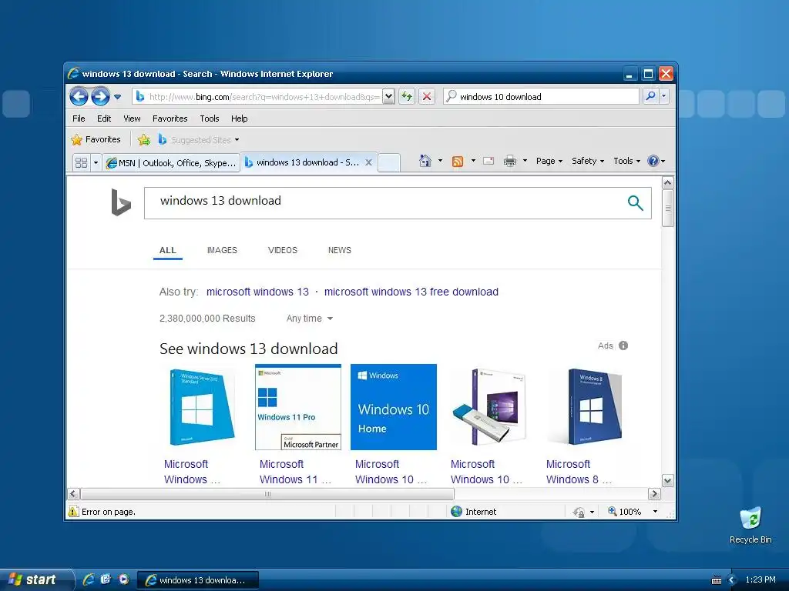Click vertical scrollbar down arrow
The width and height of the screenshot is (789, 591).
click(x=668, y=480)
